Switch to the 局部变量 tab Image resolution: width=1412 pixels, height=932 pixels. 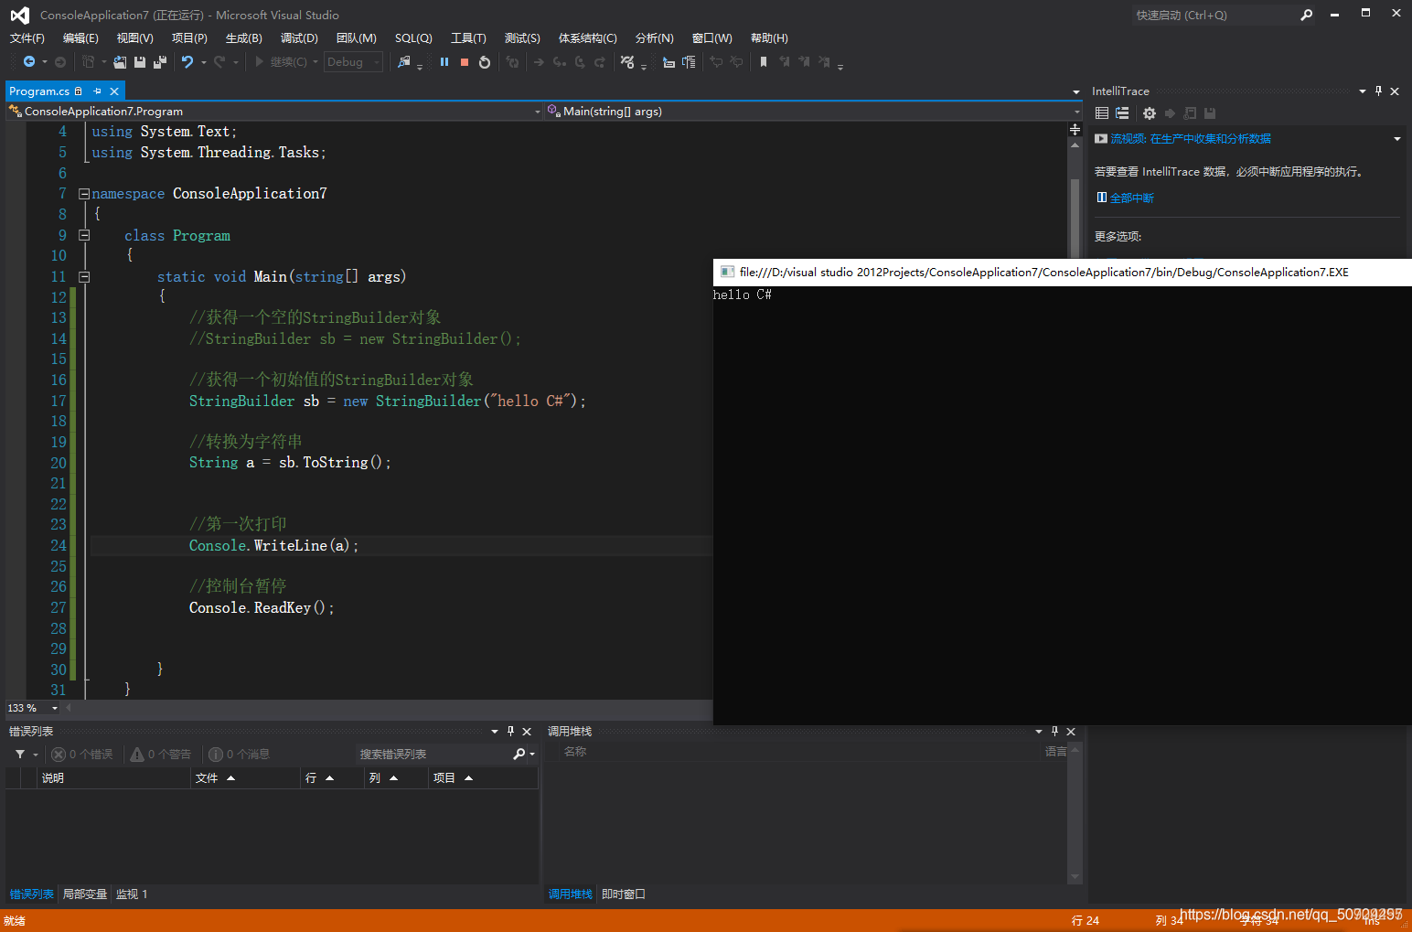pyautogui.click(x=85, y=894)
